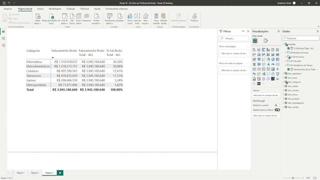The width and height of the screenshot is (320, 180).
Task: Open the Ajuda ribbon tab
Action: (x=97, y=9)
